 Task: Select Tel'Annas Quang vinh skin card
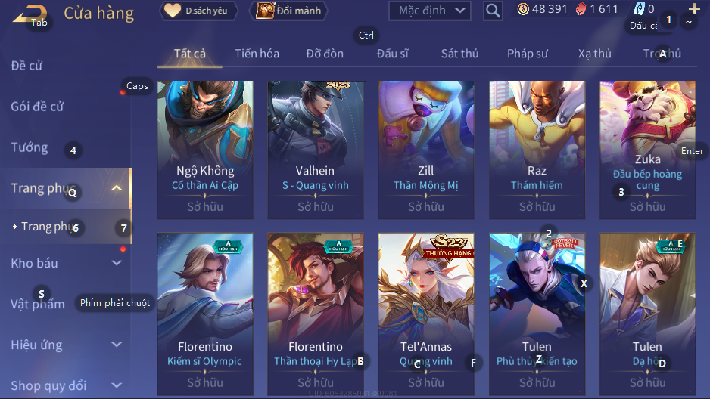pos(426,314)
